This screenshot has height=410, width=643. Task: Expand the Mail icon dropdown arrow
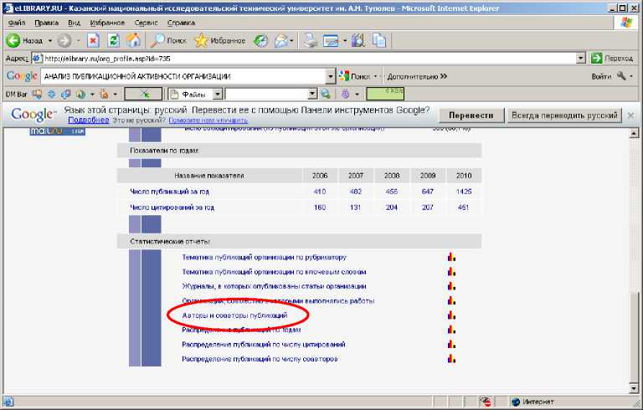[291, 41]
